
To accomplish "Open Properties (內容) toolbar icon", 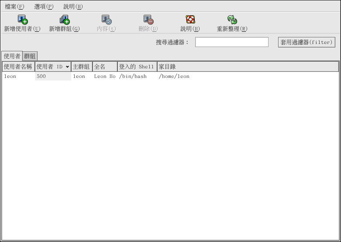I will click(106, 20).
